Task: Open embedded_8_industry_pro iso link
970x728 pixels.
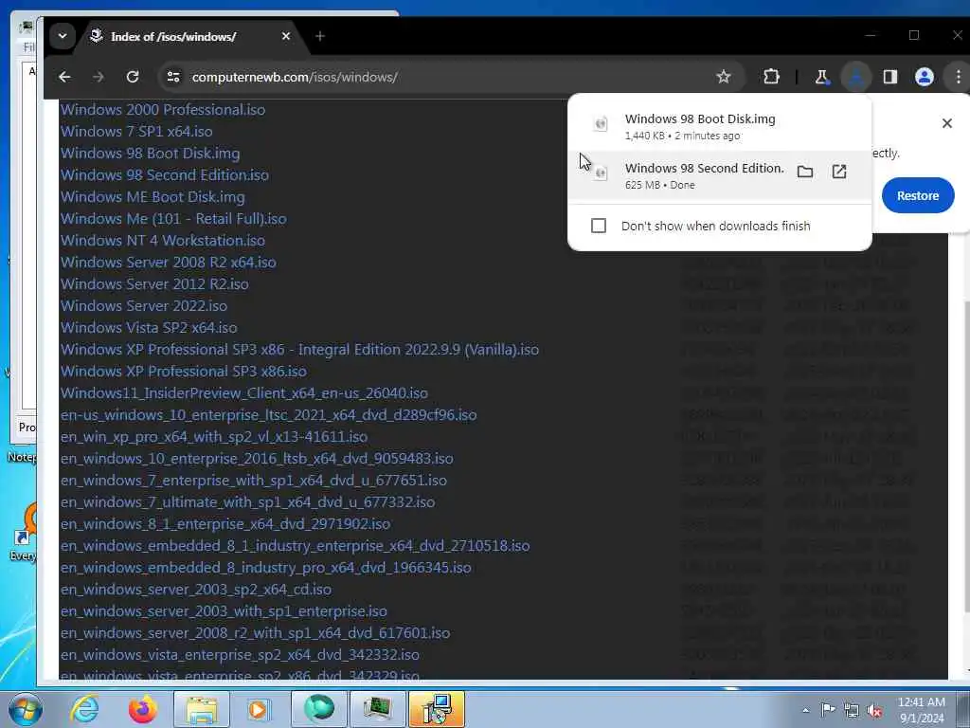Action: (266, 567)
